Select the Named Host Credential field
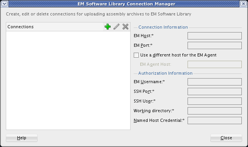248x147 pixels. [x=215, y=120]
